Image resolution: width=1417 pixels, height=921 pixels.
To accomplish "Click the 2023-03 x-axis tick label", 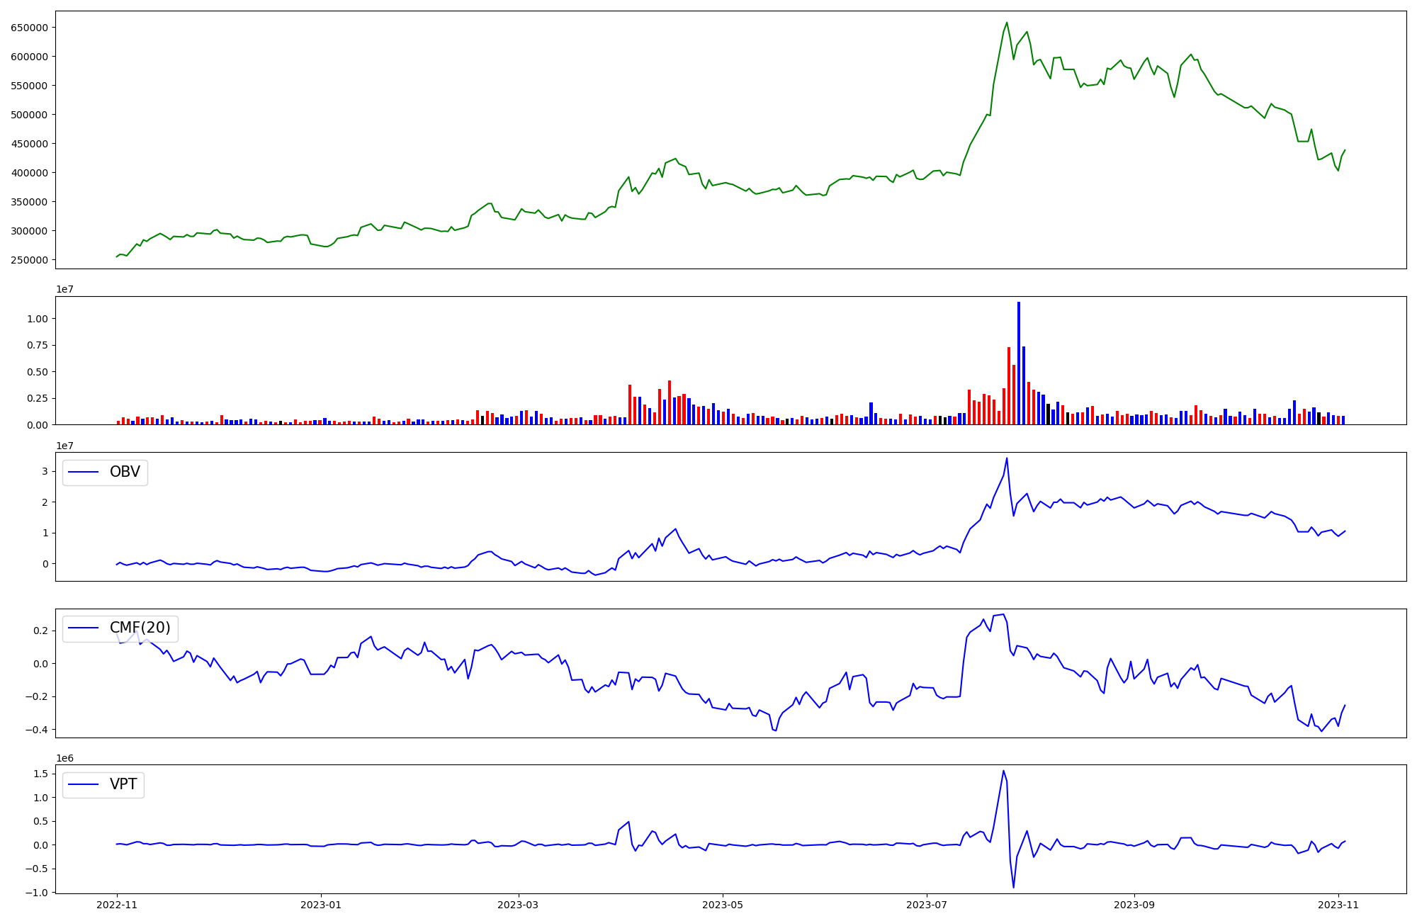I will tap(518, 905).
